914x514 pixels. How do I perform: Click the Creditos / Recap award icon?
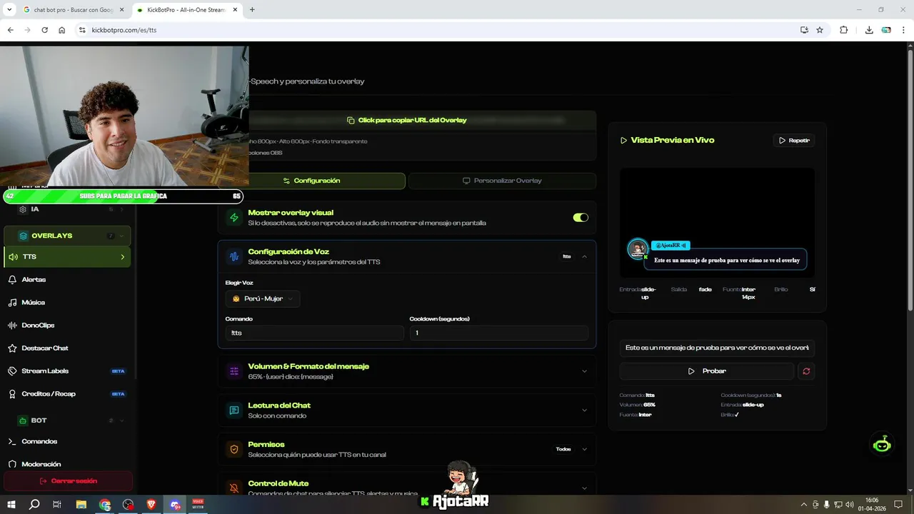tap(12, 394)
